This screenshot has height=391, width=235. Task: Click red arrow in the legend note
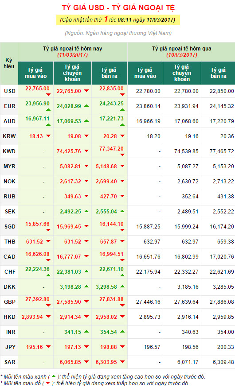pyautogui.click(x=47, y=383)
